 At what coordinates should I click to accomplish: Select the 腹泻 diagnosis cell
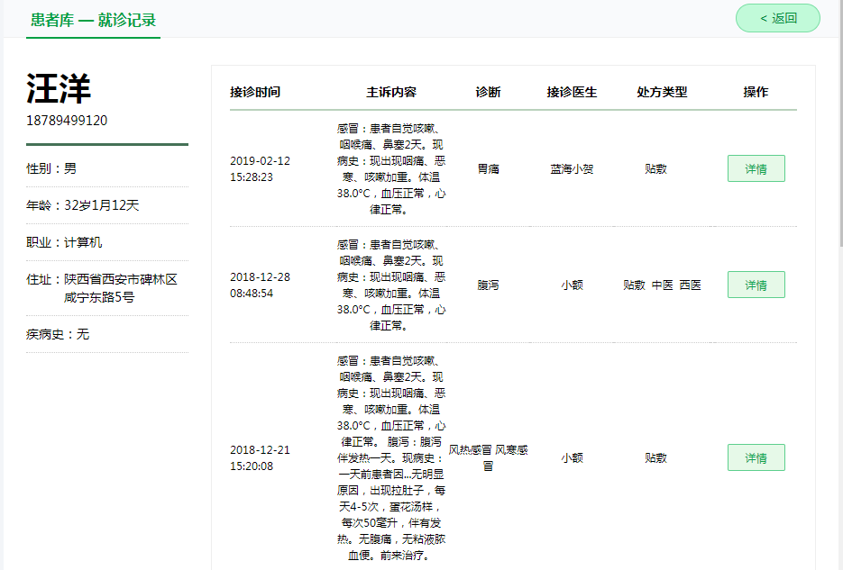tap(488, 285)
